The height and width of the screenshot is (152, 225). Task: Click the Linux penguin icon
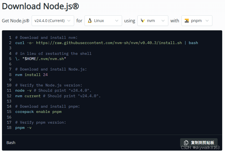pyautogui.click(x=90, y=21)
